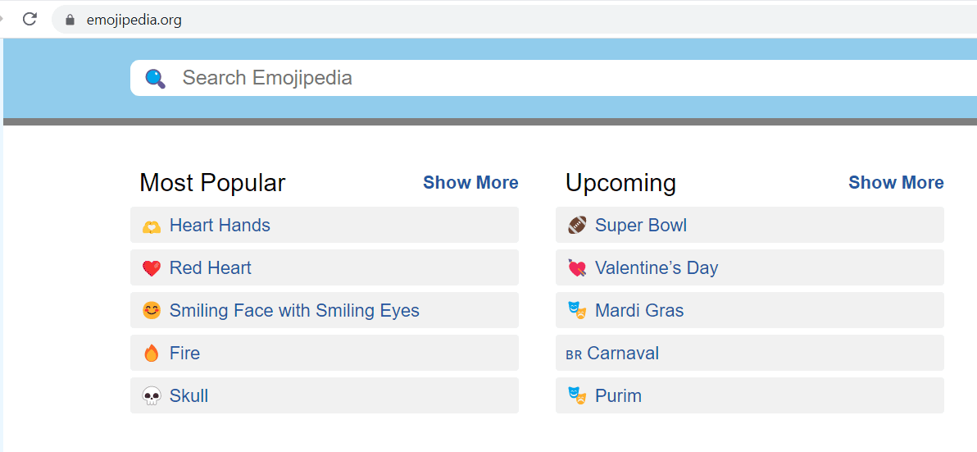
Task: Click the Red Heart emoji icon
Action: coord(151,268)
